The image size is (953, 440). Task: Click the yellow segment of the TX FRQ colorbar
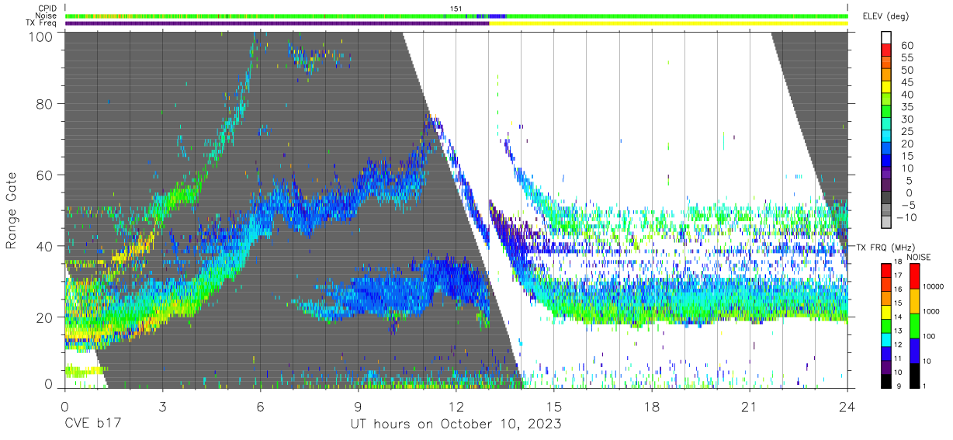(x=886, y=312)
